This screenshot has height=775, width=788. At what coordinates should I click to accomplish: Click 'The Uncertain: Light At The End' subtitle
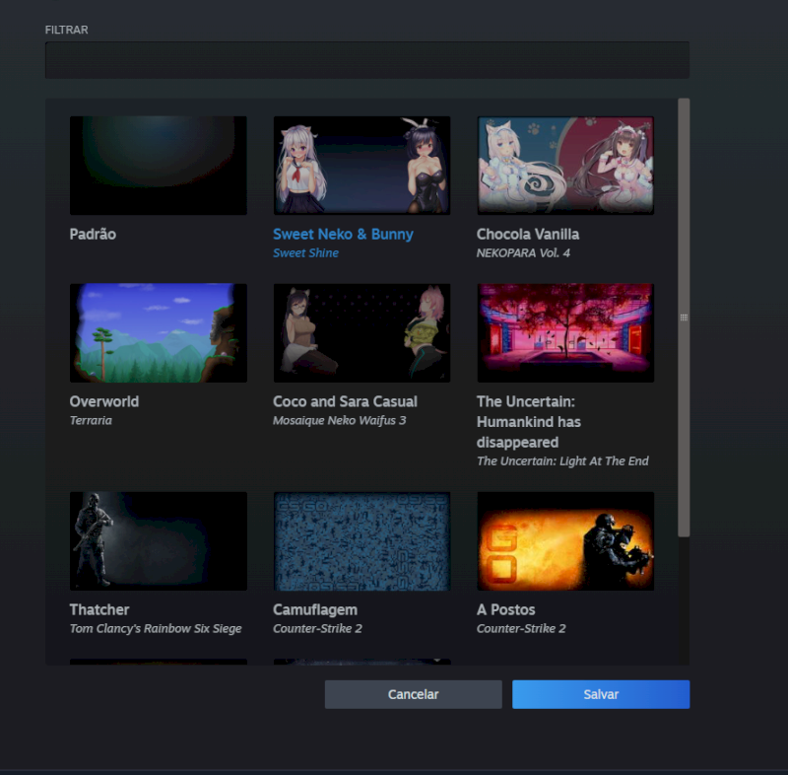(x=562, y=461)
